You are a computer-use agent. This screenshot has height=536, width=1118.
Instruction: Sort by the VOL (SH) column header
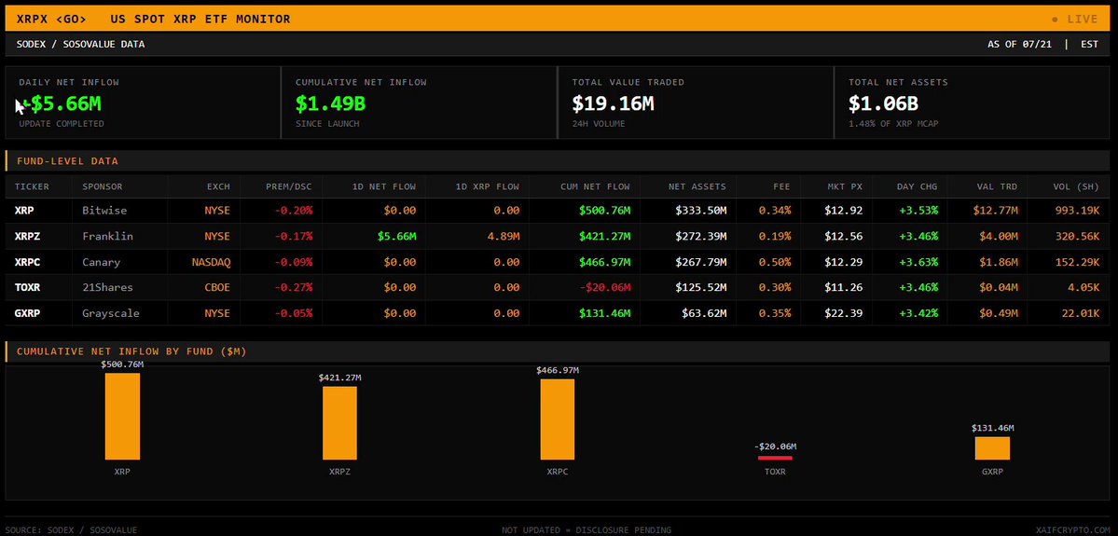pos(1076,186)
